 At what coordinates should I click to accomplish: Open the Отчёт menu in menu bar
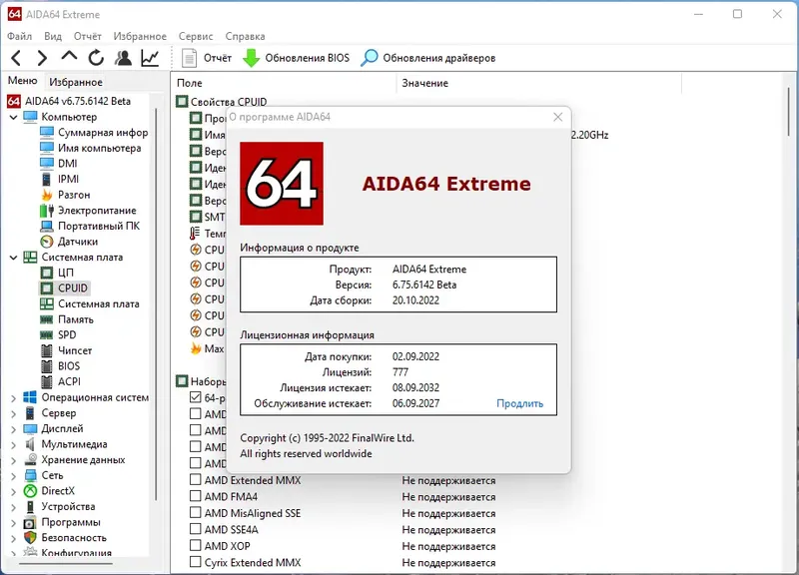[88, 36]
